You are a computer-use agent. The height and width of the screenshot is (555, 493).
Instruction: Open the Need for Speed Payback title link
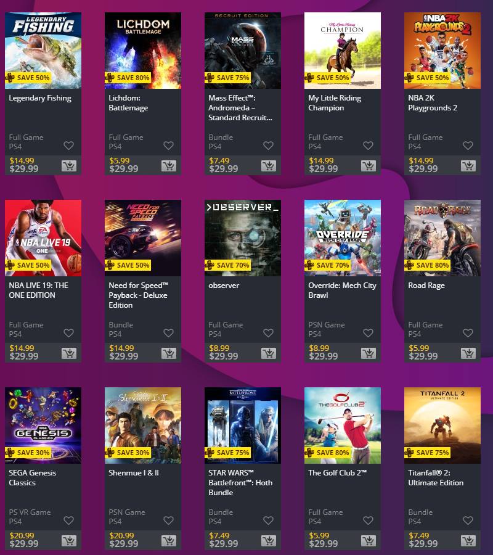[x=138, y=295]
